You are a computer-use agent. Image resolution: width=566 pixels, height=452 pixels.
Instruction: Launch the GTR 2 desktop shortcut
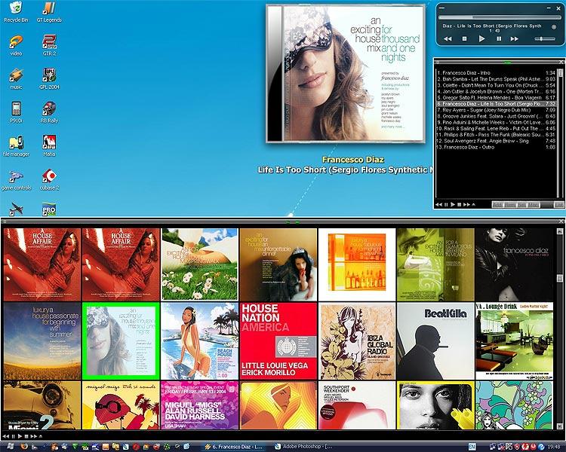click(x=49, y=45)
